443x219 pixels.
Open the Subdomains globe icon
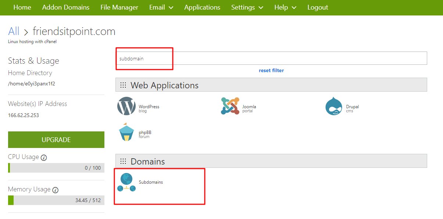pyautogui.click(x=126, y=182)
